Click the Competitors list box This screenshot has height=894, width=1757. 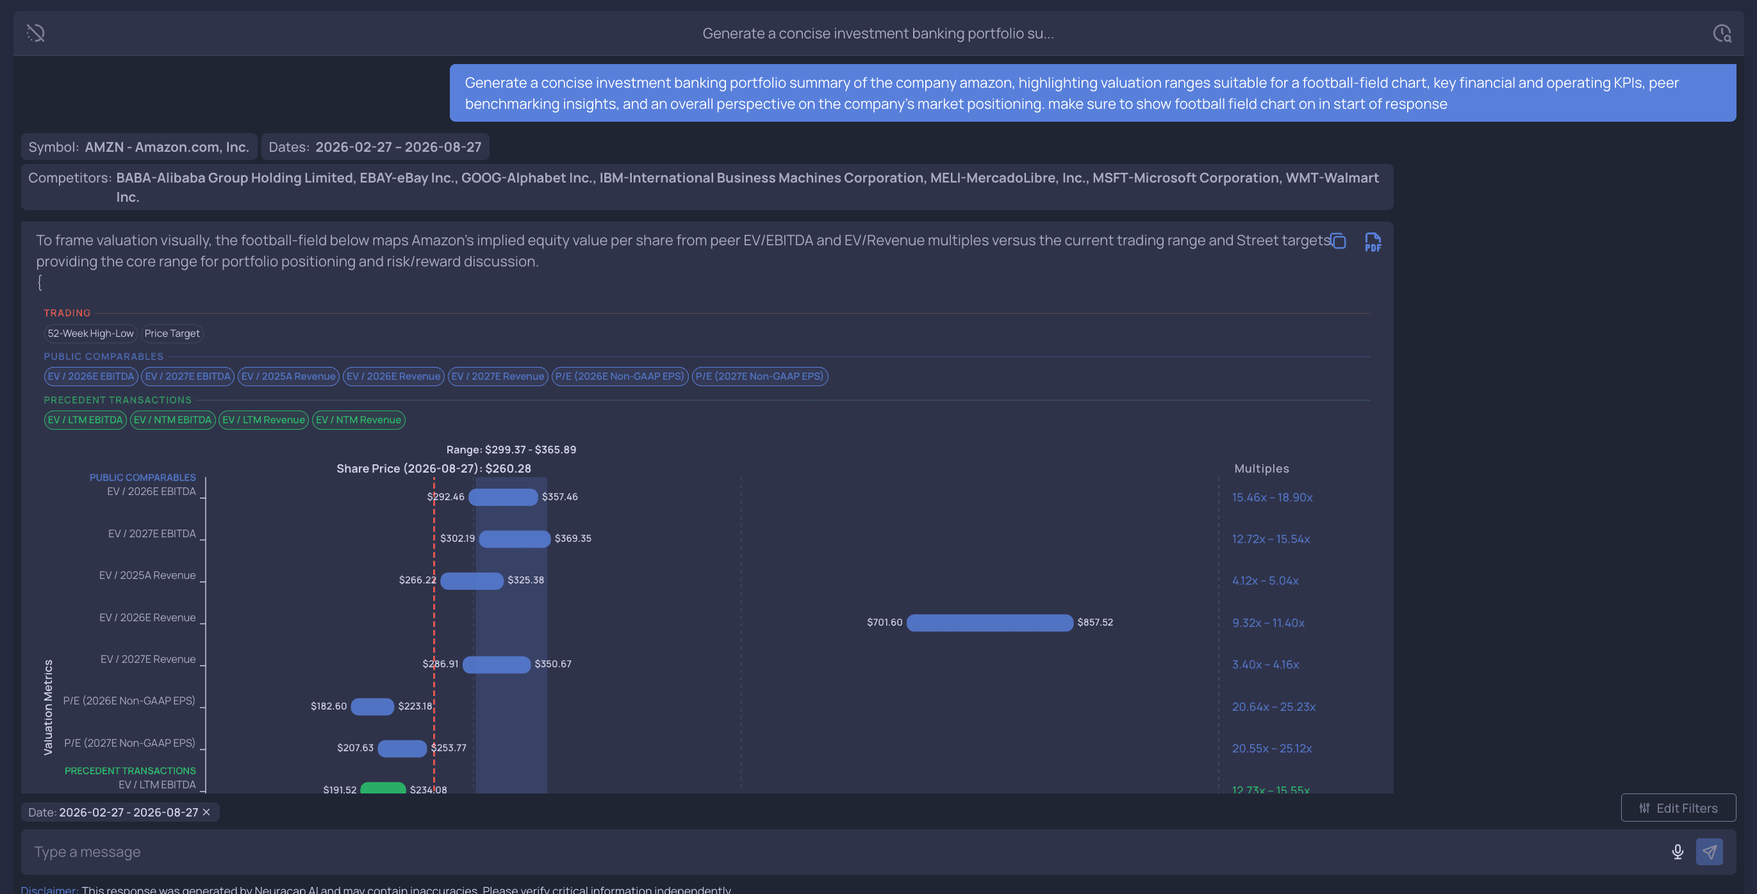[707, 187]
